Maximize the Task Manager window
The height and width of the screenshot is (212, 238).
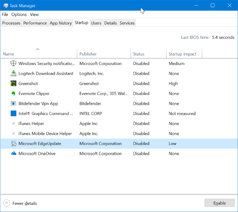coord(213,5)
